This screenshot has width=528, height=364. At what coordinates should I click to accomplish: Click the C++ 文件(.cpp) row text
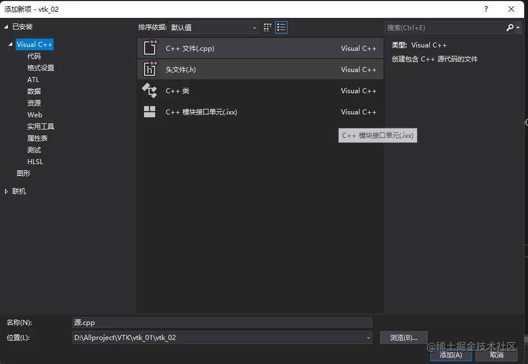[x=190, y=49]
